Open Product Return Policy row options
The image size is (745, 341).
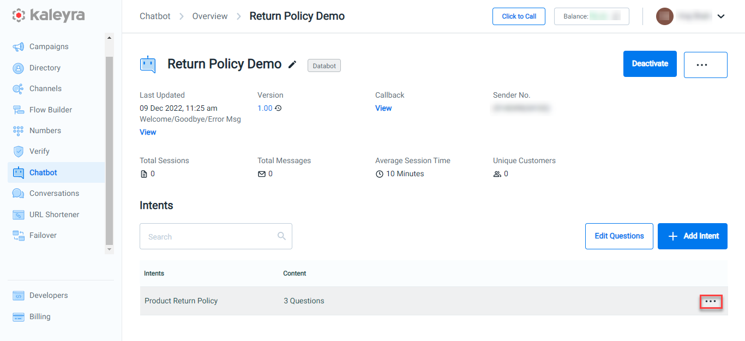tap(711, 301)
